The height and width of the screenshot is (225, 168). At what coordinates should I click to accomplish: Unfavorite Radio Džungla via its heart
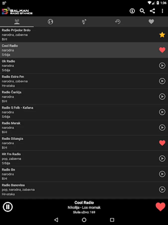point(162,143)
